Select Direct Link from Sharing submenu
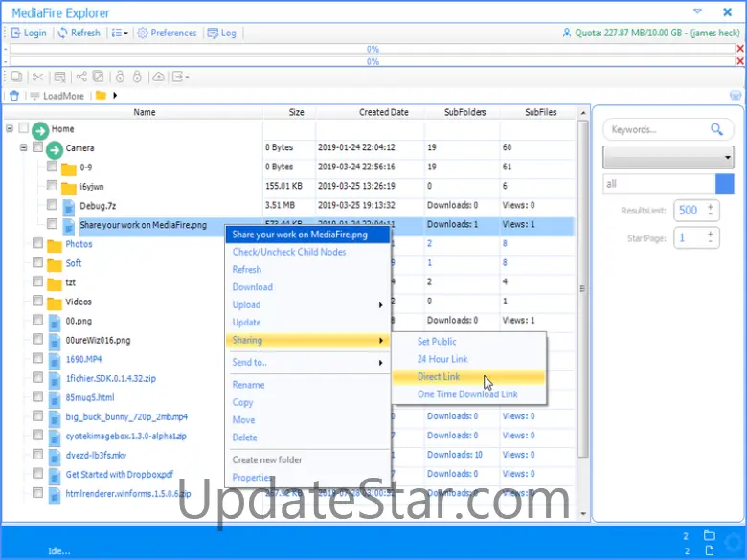 point(439,377)
